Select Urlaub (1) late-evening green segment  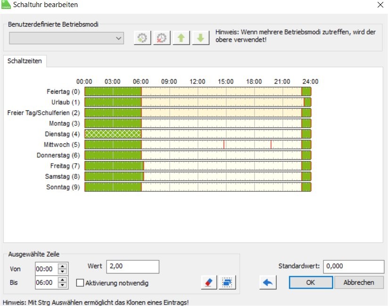point(307,102)
